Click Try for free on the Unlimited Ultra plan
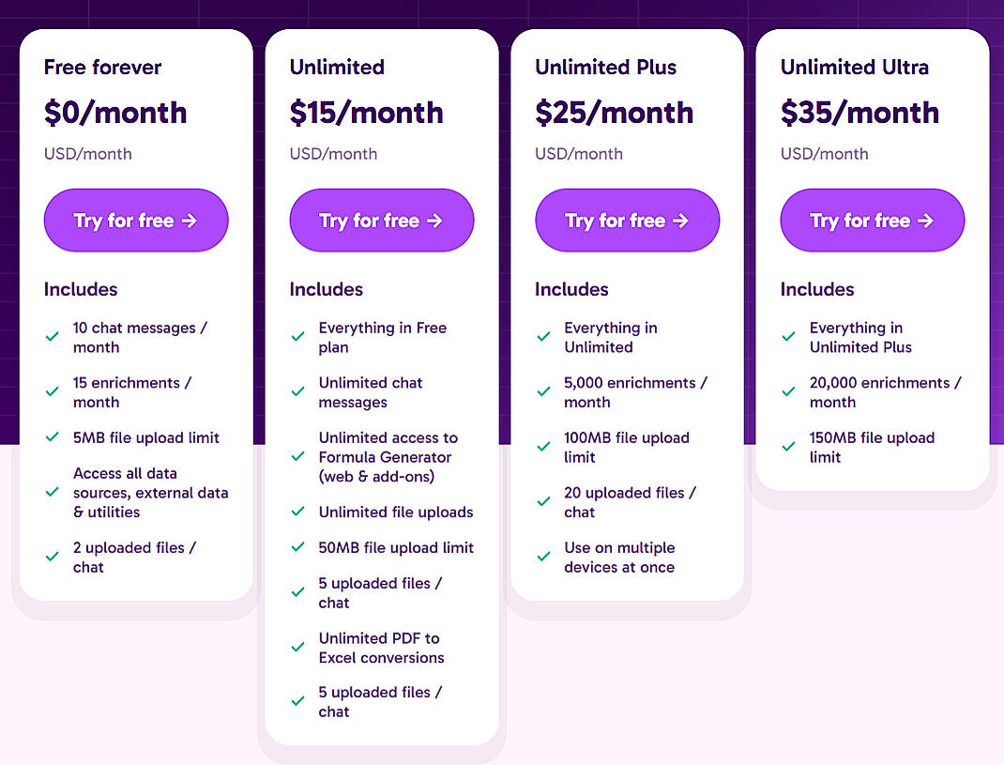This screenshot has height=765, width=1004. [x=872, y=220]
